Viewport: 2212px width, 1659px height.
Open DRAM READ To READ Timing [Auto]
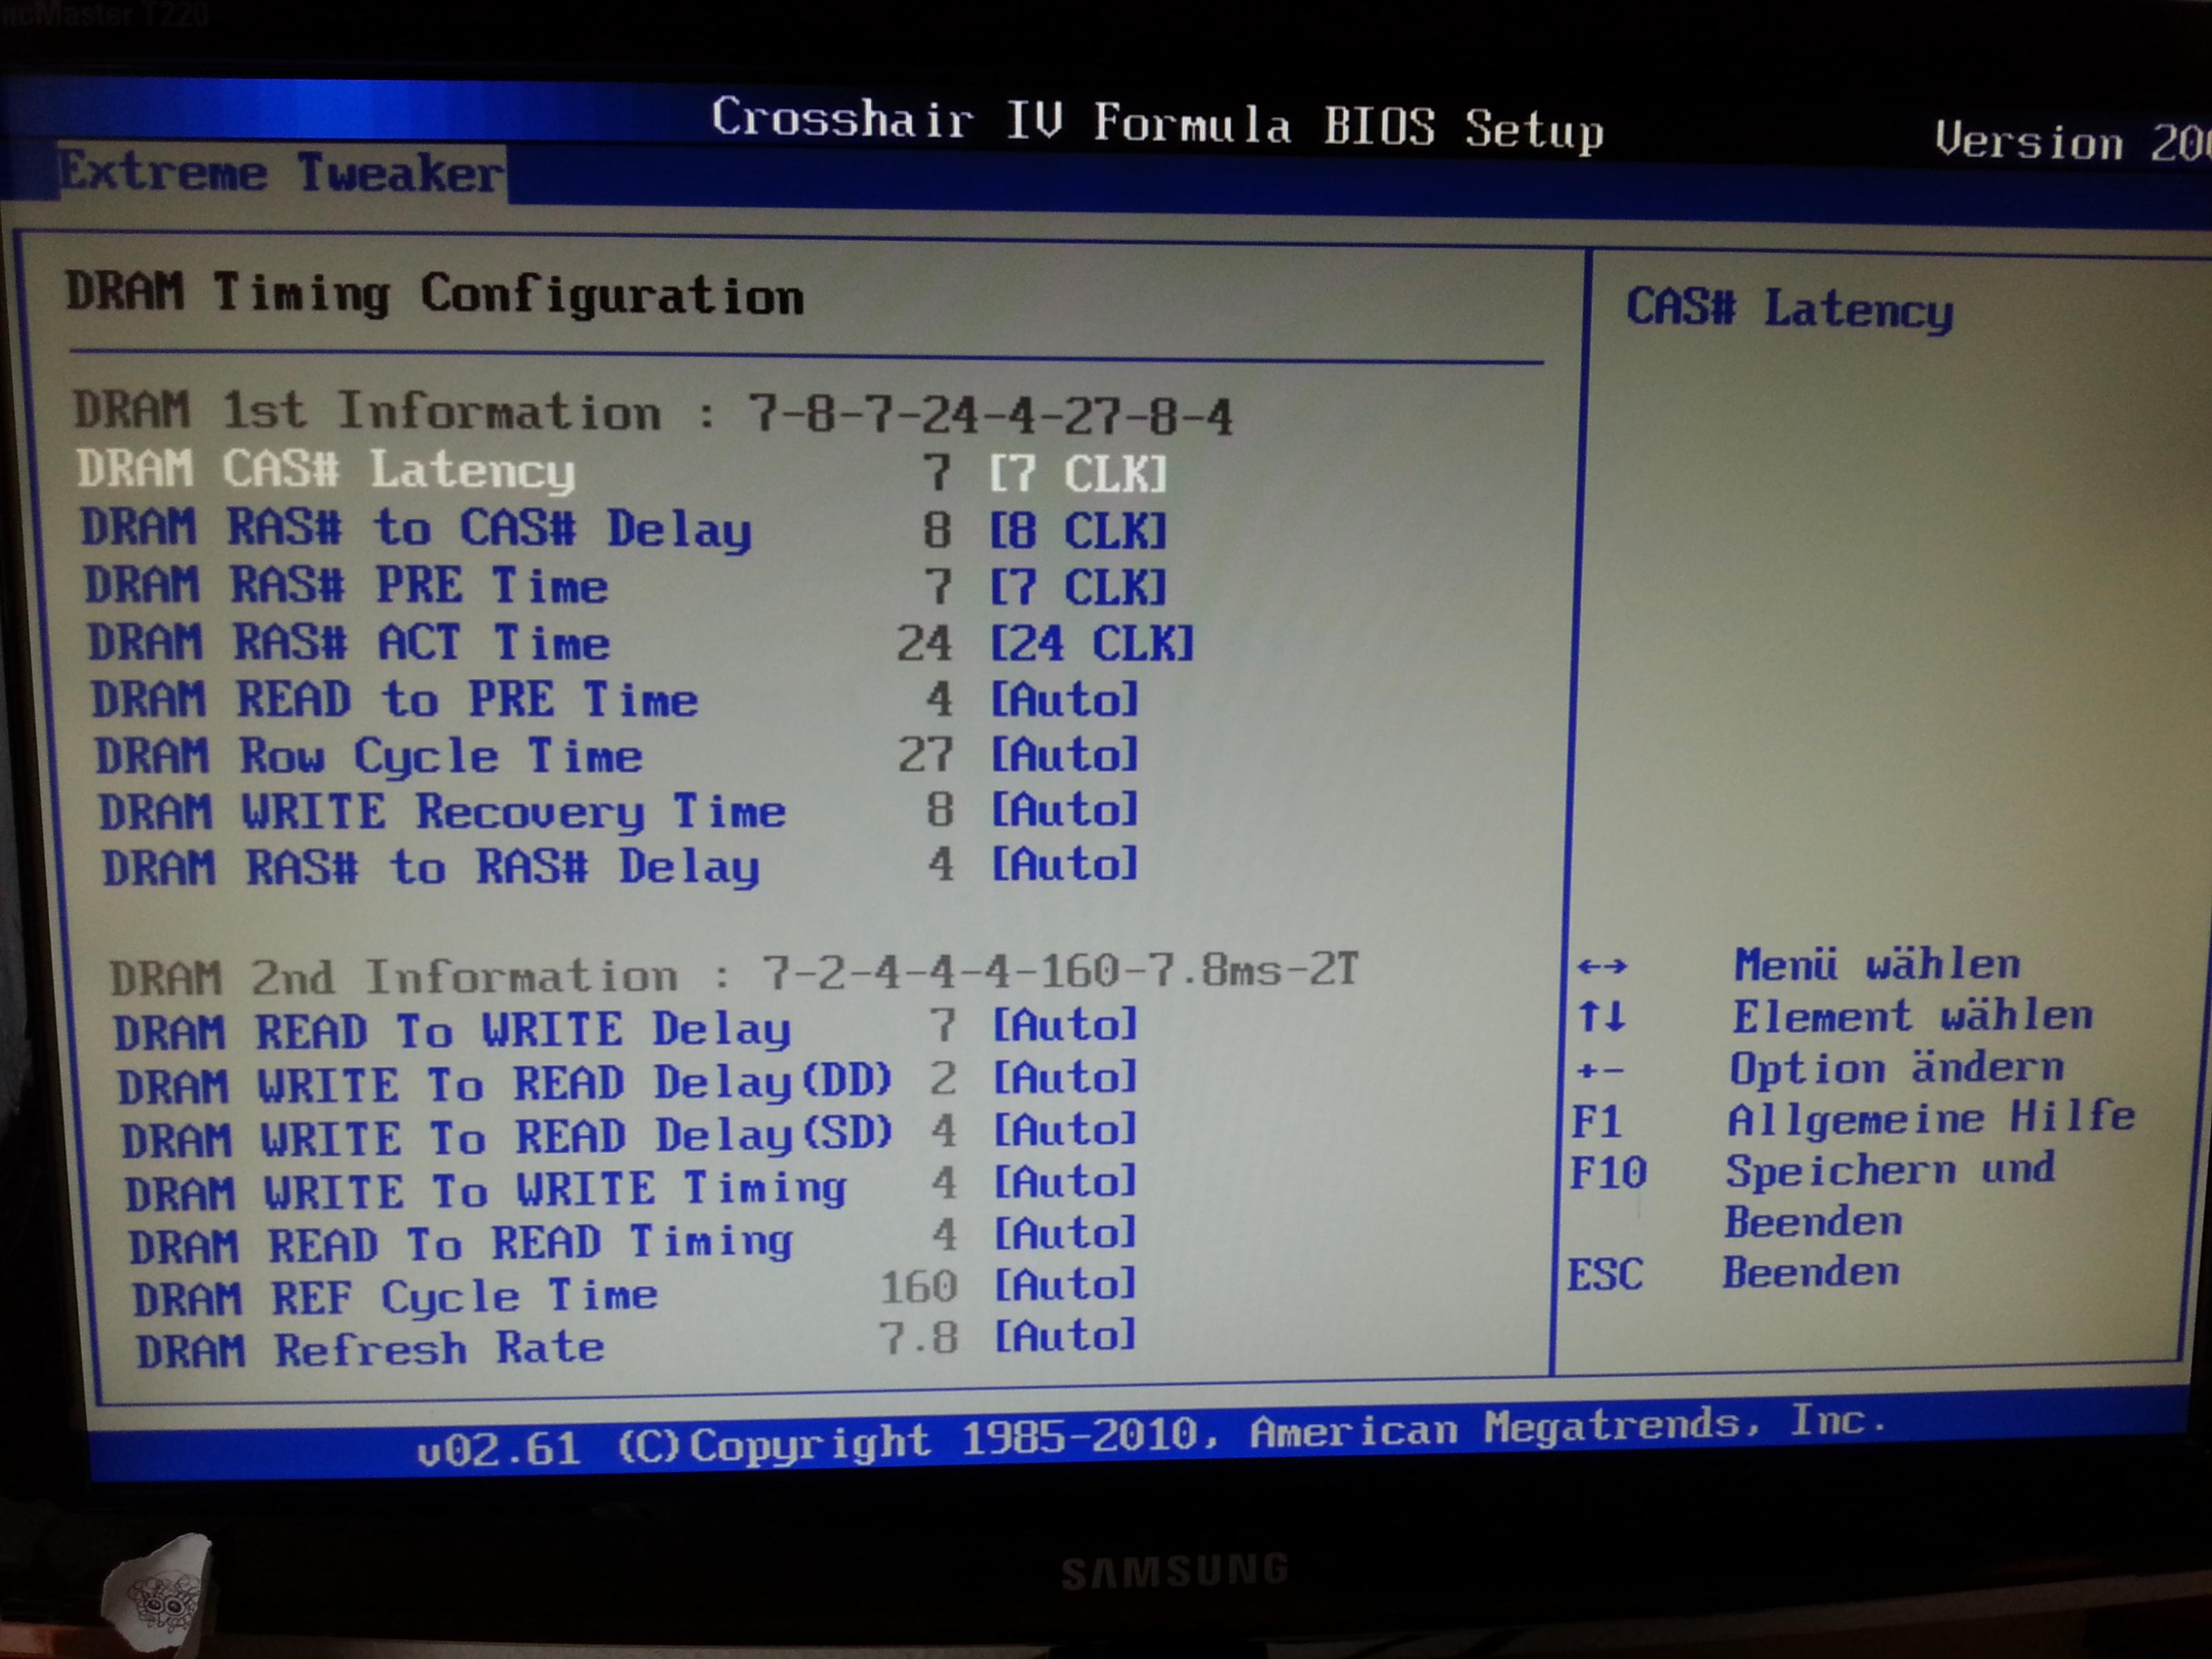(x=1065, y=1233)
